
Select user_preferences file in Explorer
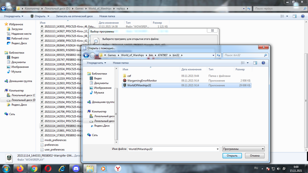coord(54,149)
